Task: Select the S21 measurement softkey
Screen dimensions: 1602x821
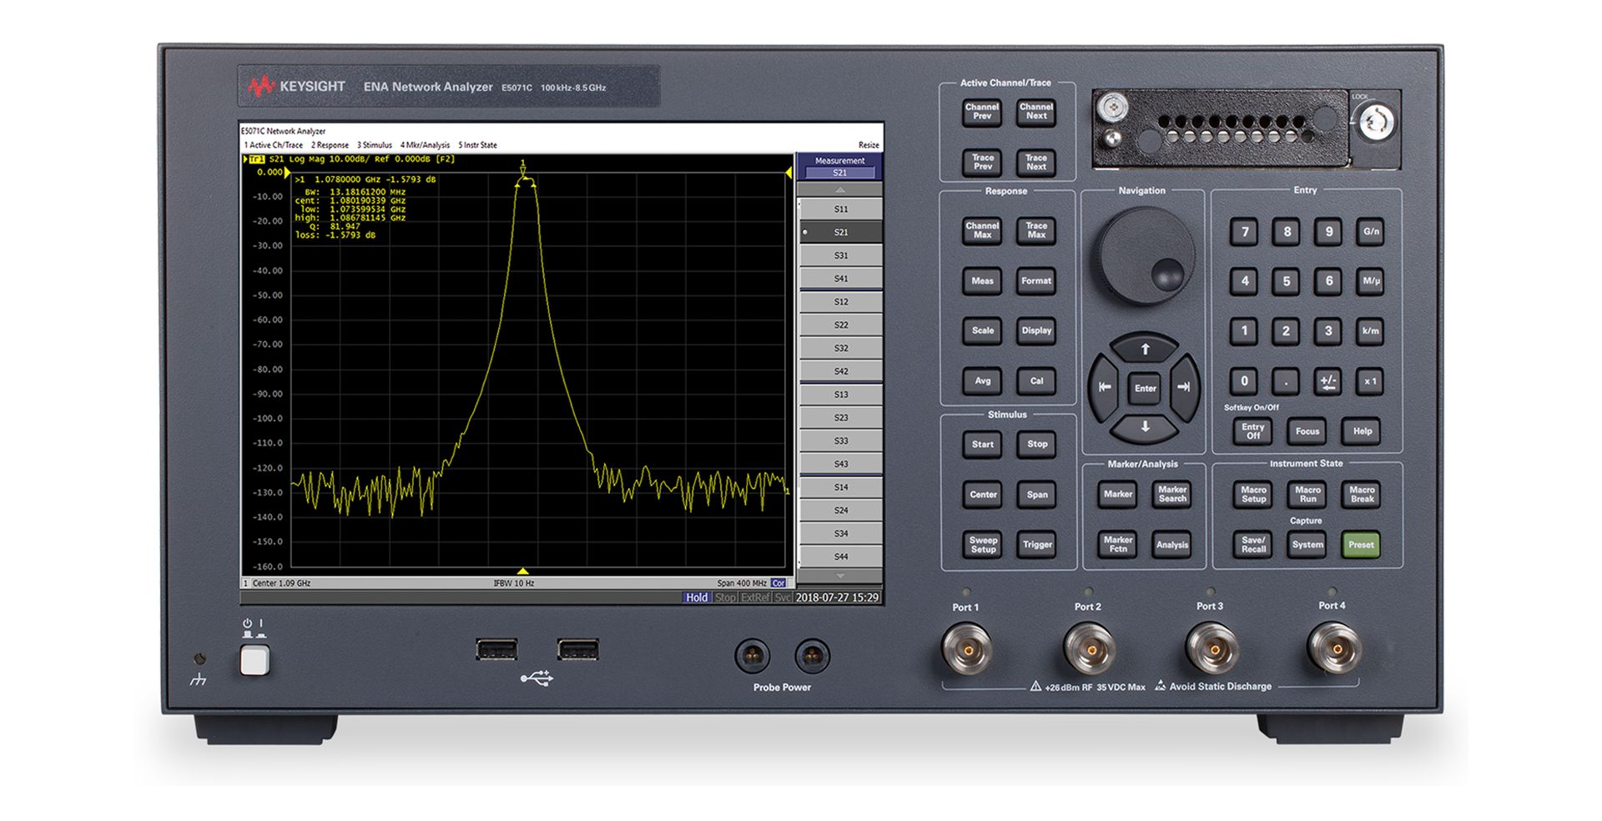Action: [840, 233]
